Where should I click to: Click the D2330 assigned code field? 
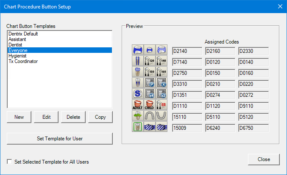pos(254,51)
